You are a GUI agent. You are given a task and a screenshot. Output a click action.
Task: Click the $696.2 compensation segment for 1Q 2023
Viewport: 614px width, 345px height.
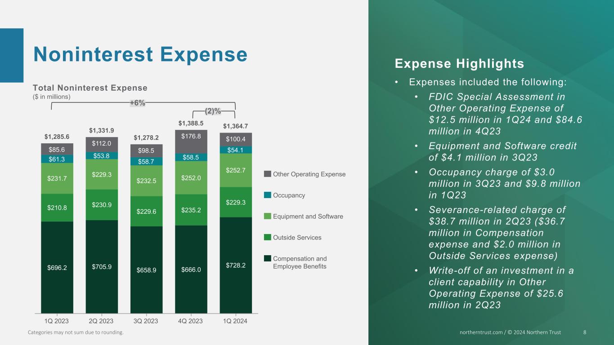tap(57, 267)
